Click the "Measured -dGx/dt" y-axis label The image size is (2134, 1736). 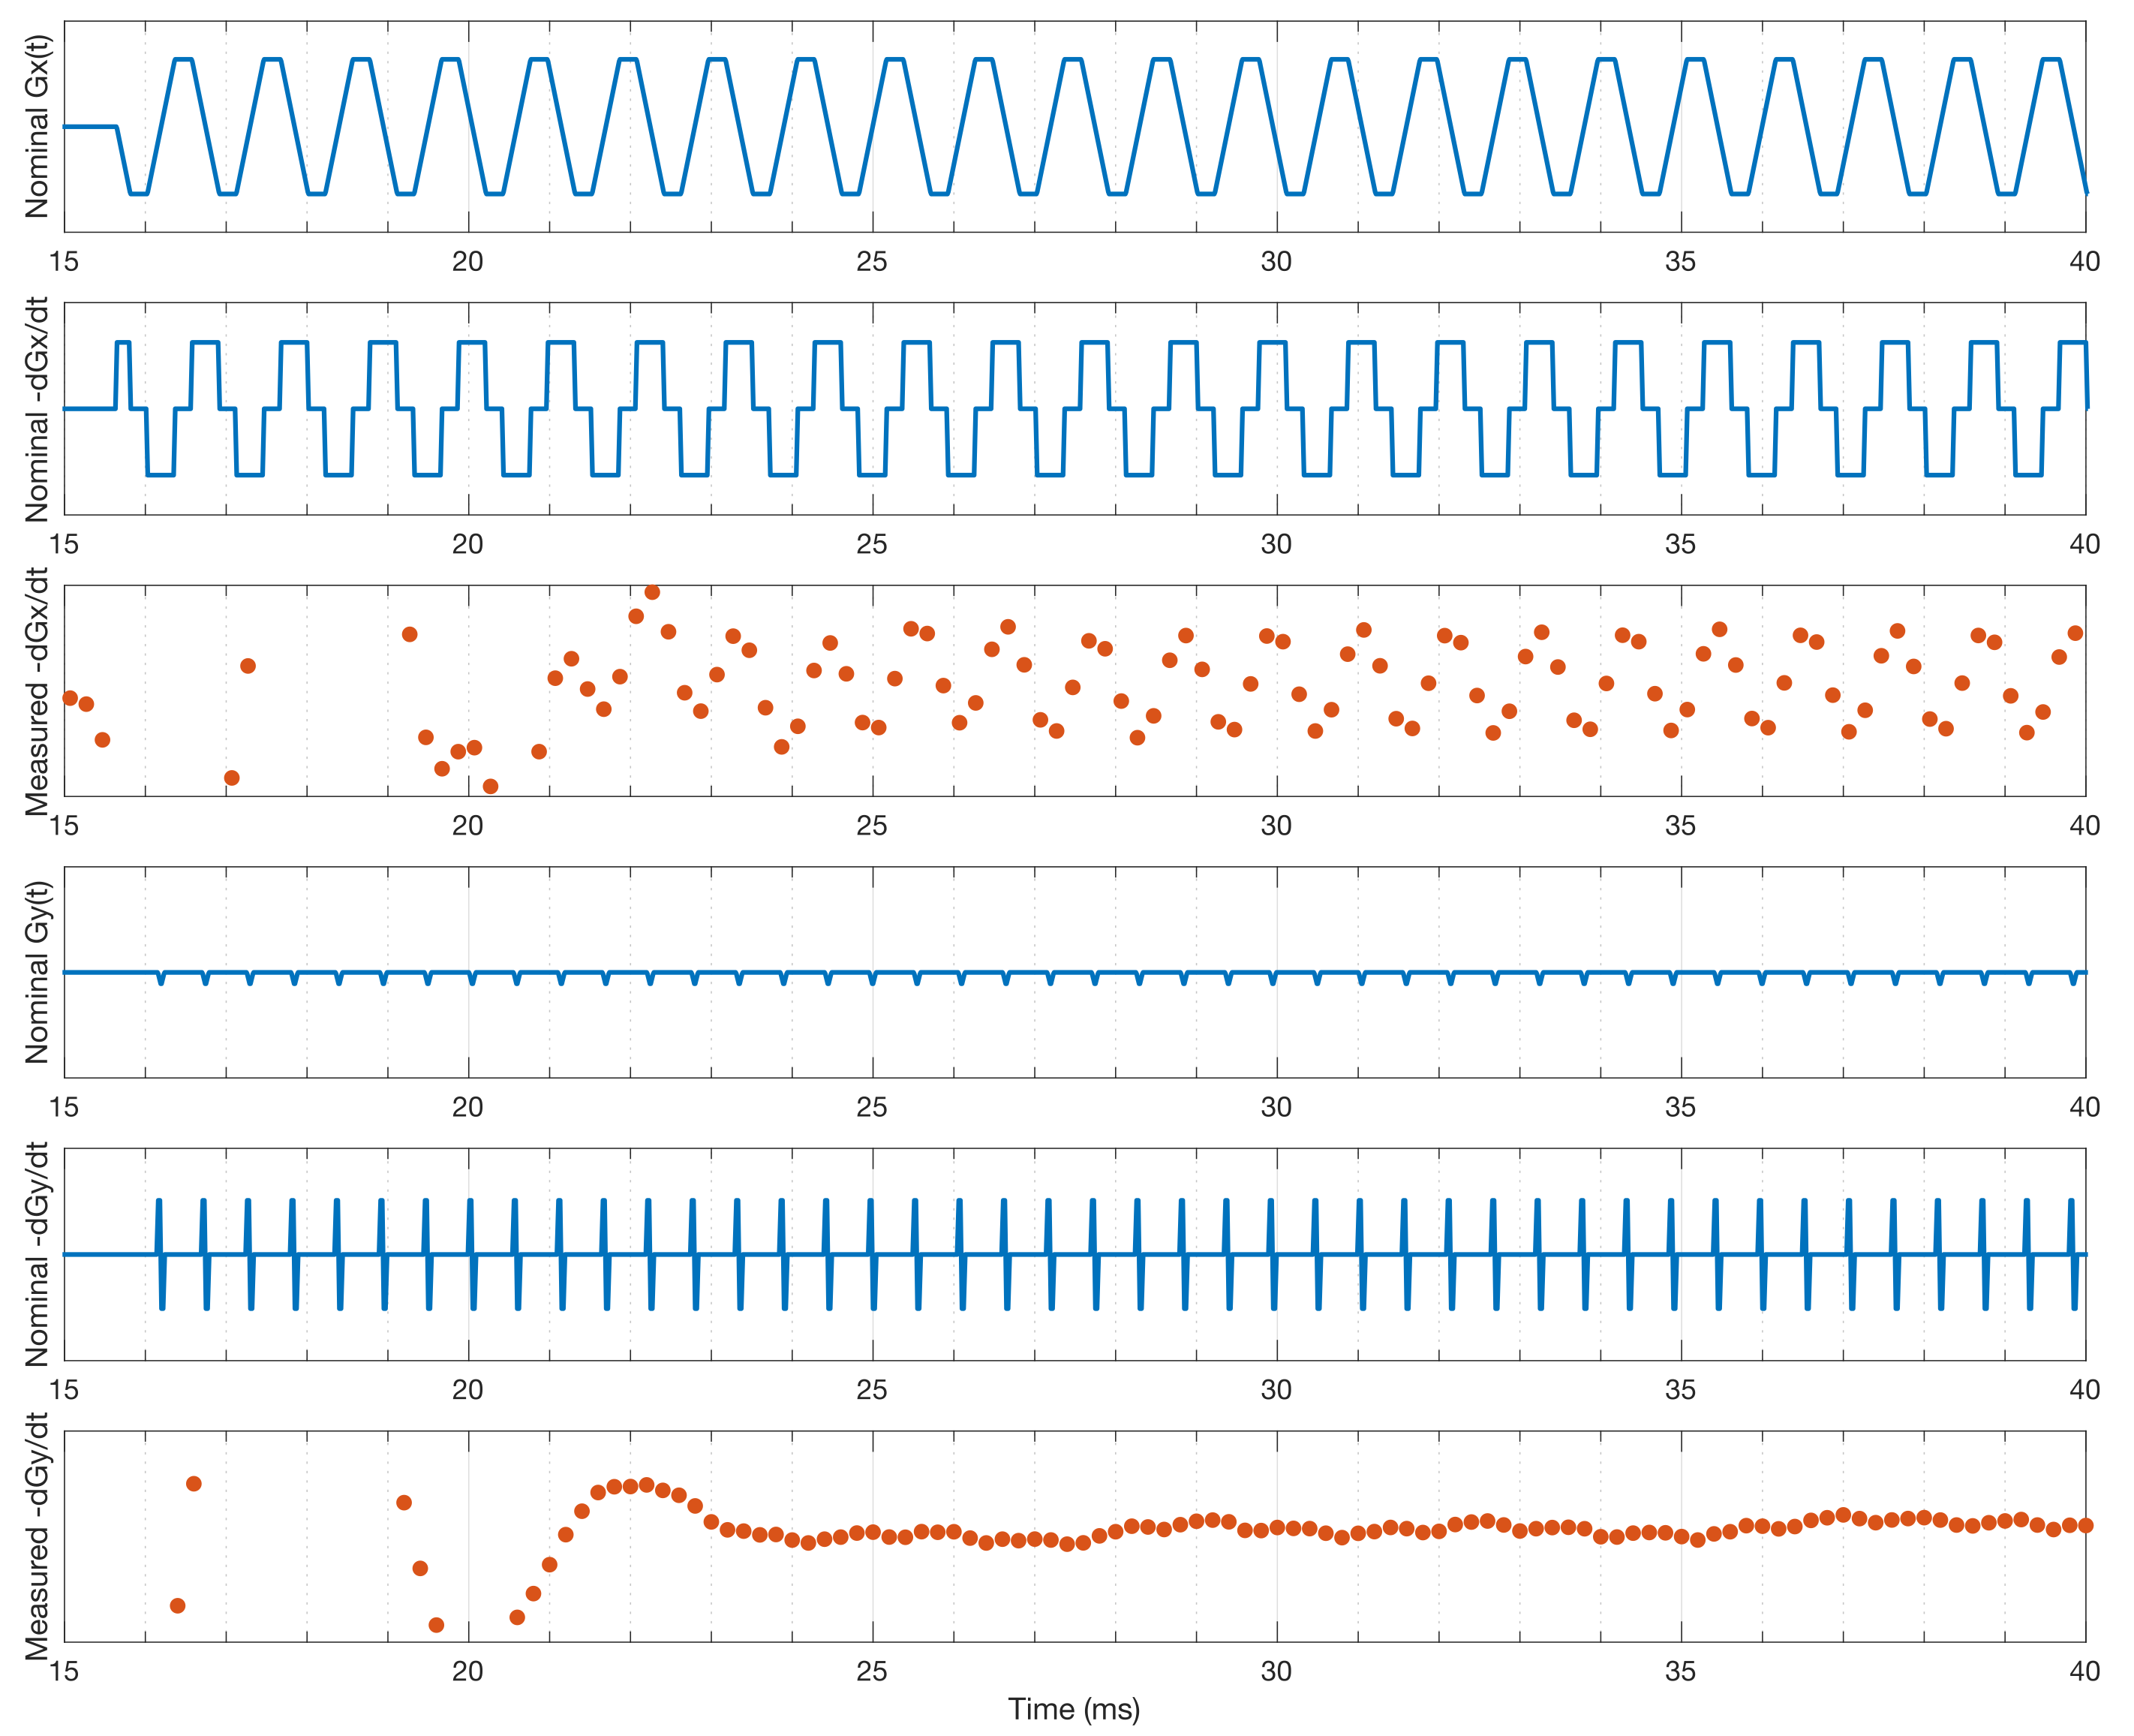36,692
